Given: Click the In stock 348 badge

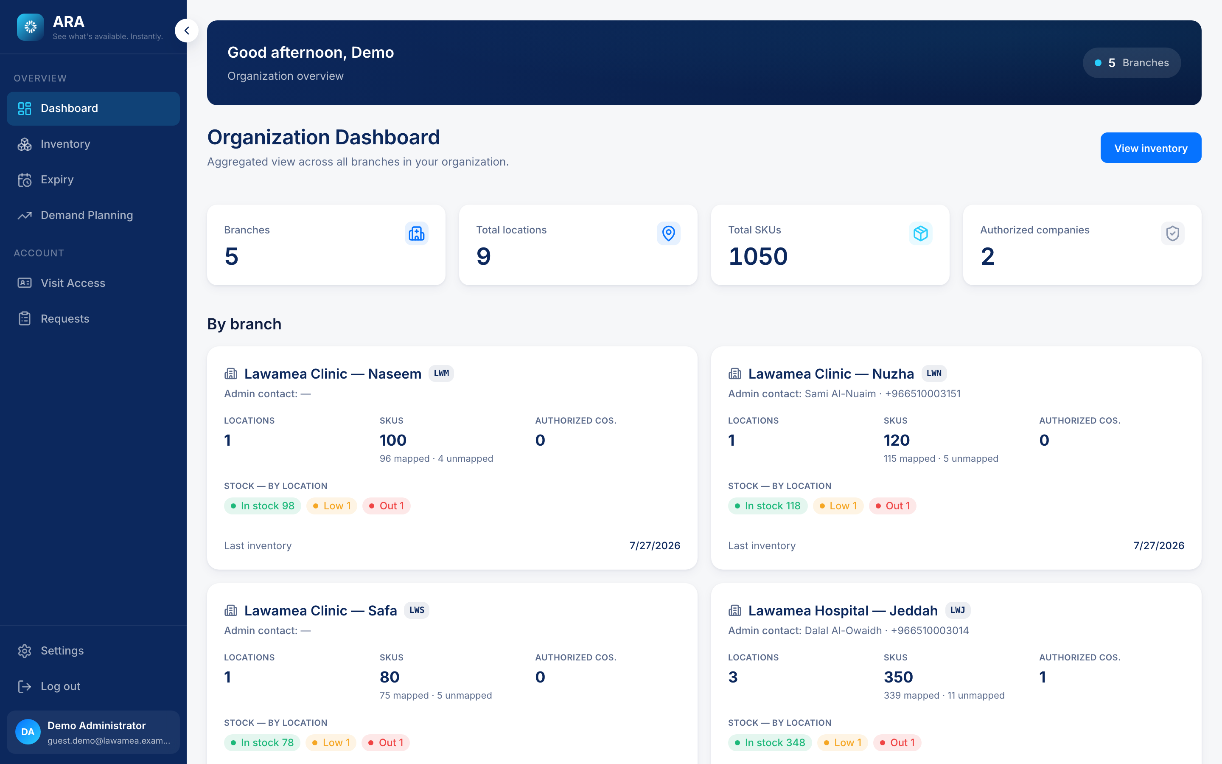Looking at the screenshot, I should [770, 743].
